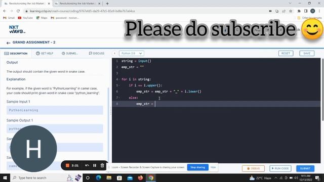Open File Explorer from the taskbar
Viewport: 324px width, 182px height.
pos(109,177)
